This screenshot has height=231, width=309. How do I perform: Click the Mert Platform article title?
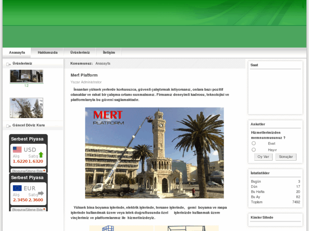84,75
